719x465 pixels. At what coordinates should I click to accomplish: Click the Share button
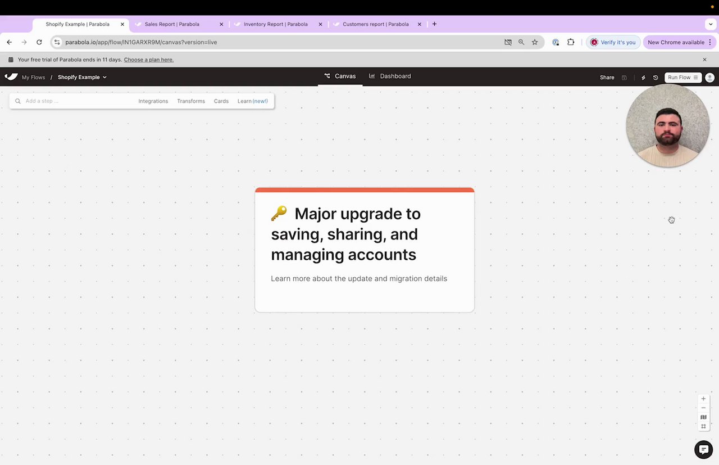pos(607,78)
